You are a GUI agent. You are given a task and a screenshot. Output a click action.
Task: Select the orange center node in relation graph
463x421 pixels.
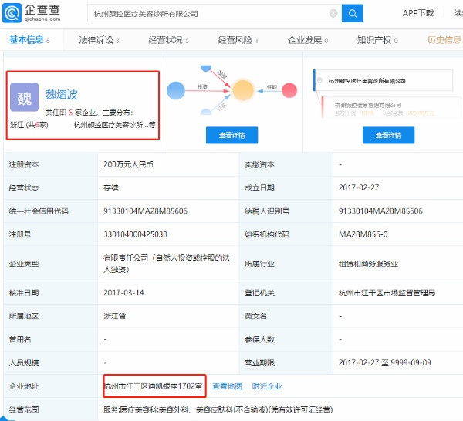tap(243, 90)
